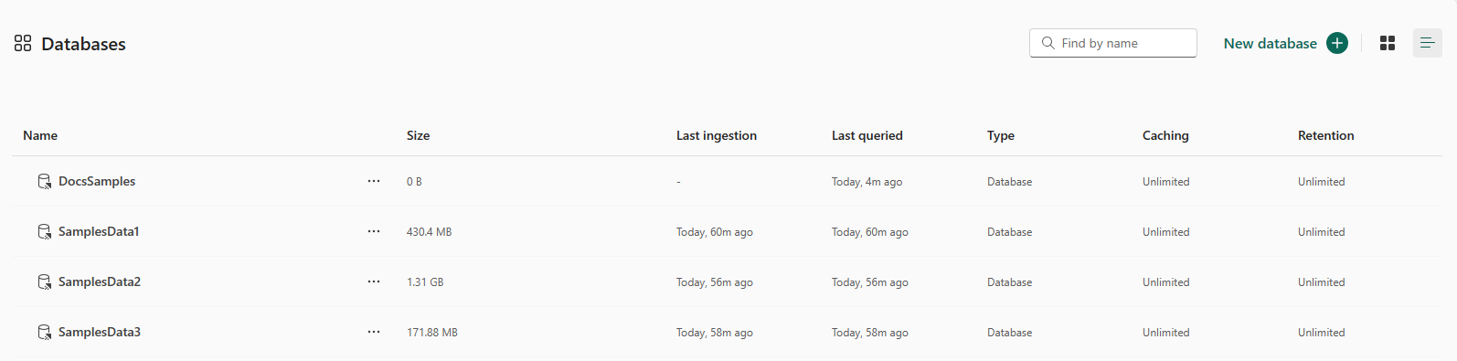This screenshot has height=361, width=1457.
Task: Sort by the Size column header
Action: (x=418, y=135)
